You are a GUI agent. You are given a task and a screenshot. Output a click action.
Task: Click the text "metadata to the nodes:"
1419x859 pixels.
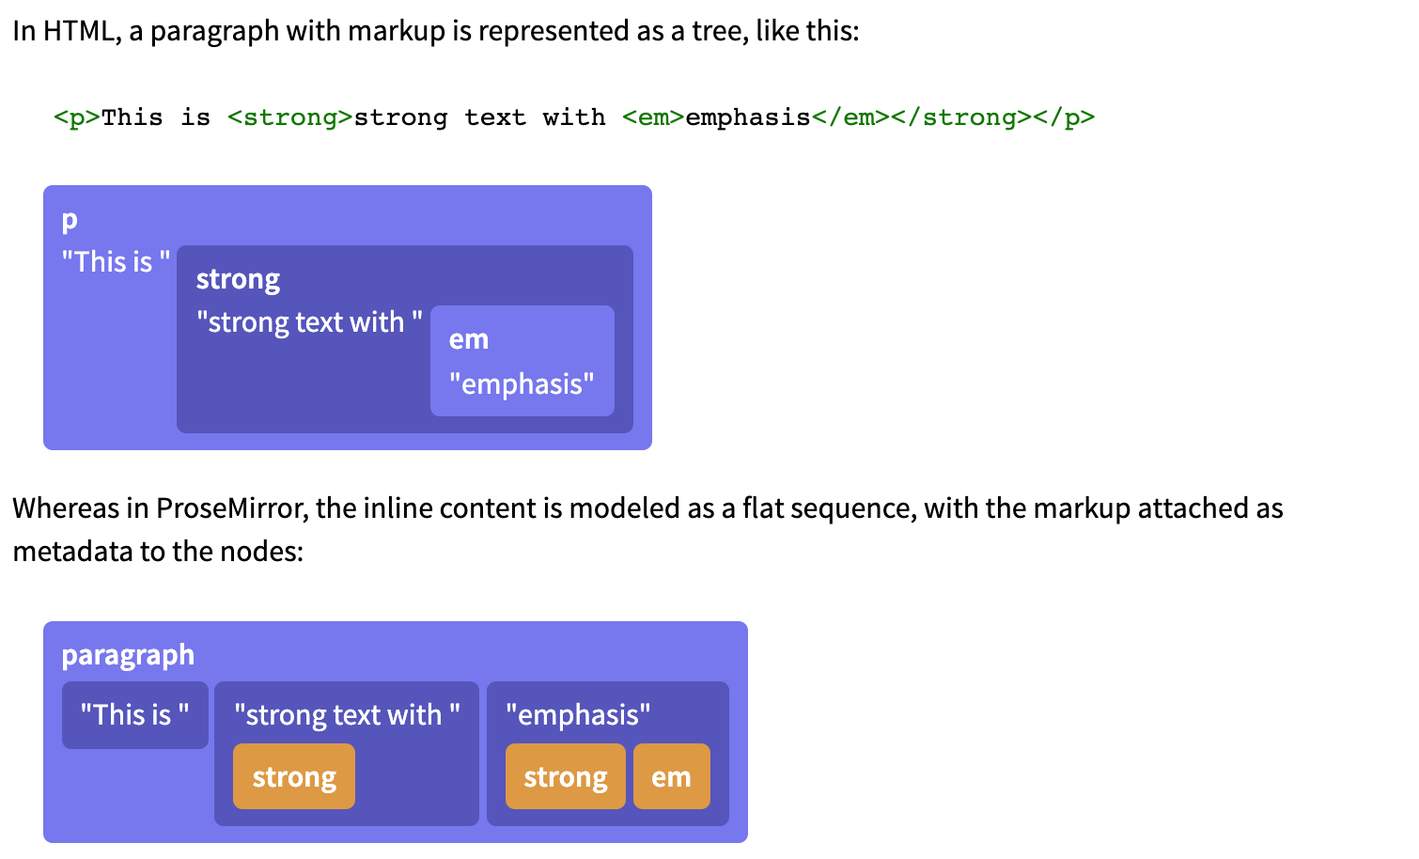pos(158,551)
